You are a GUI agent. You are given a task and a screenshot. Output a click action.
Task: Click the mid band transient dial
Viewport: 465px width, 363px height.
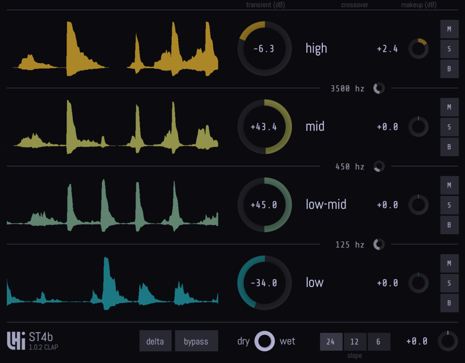(264, 127)
